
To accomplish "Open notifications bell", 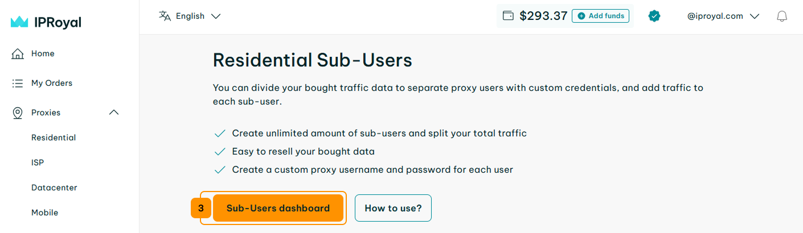I will (x=782, y=16).
